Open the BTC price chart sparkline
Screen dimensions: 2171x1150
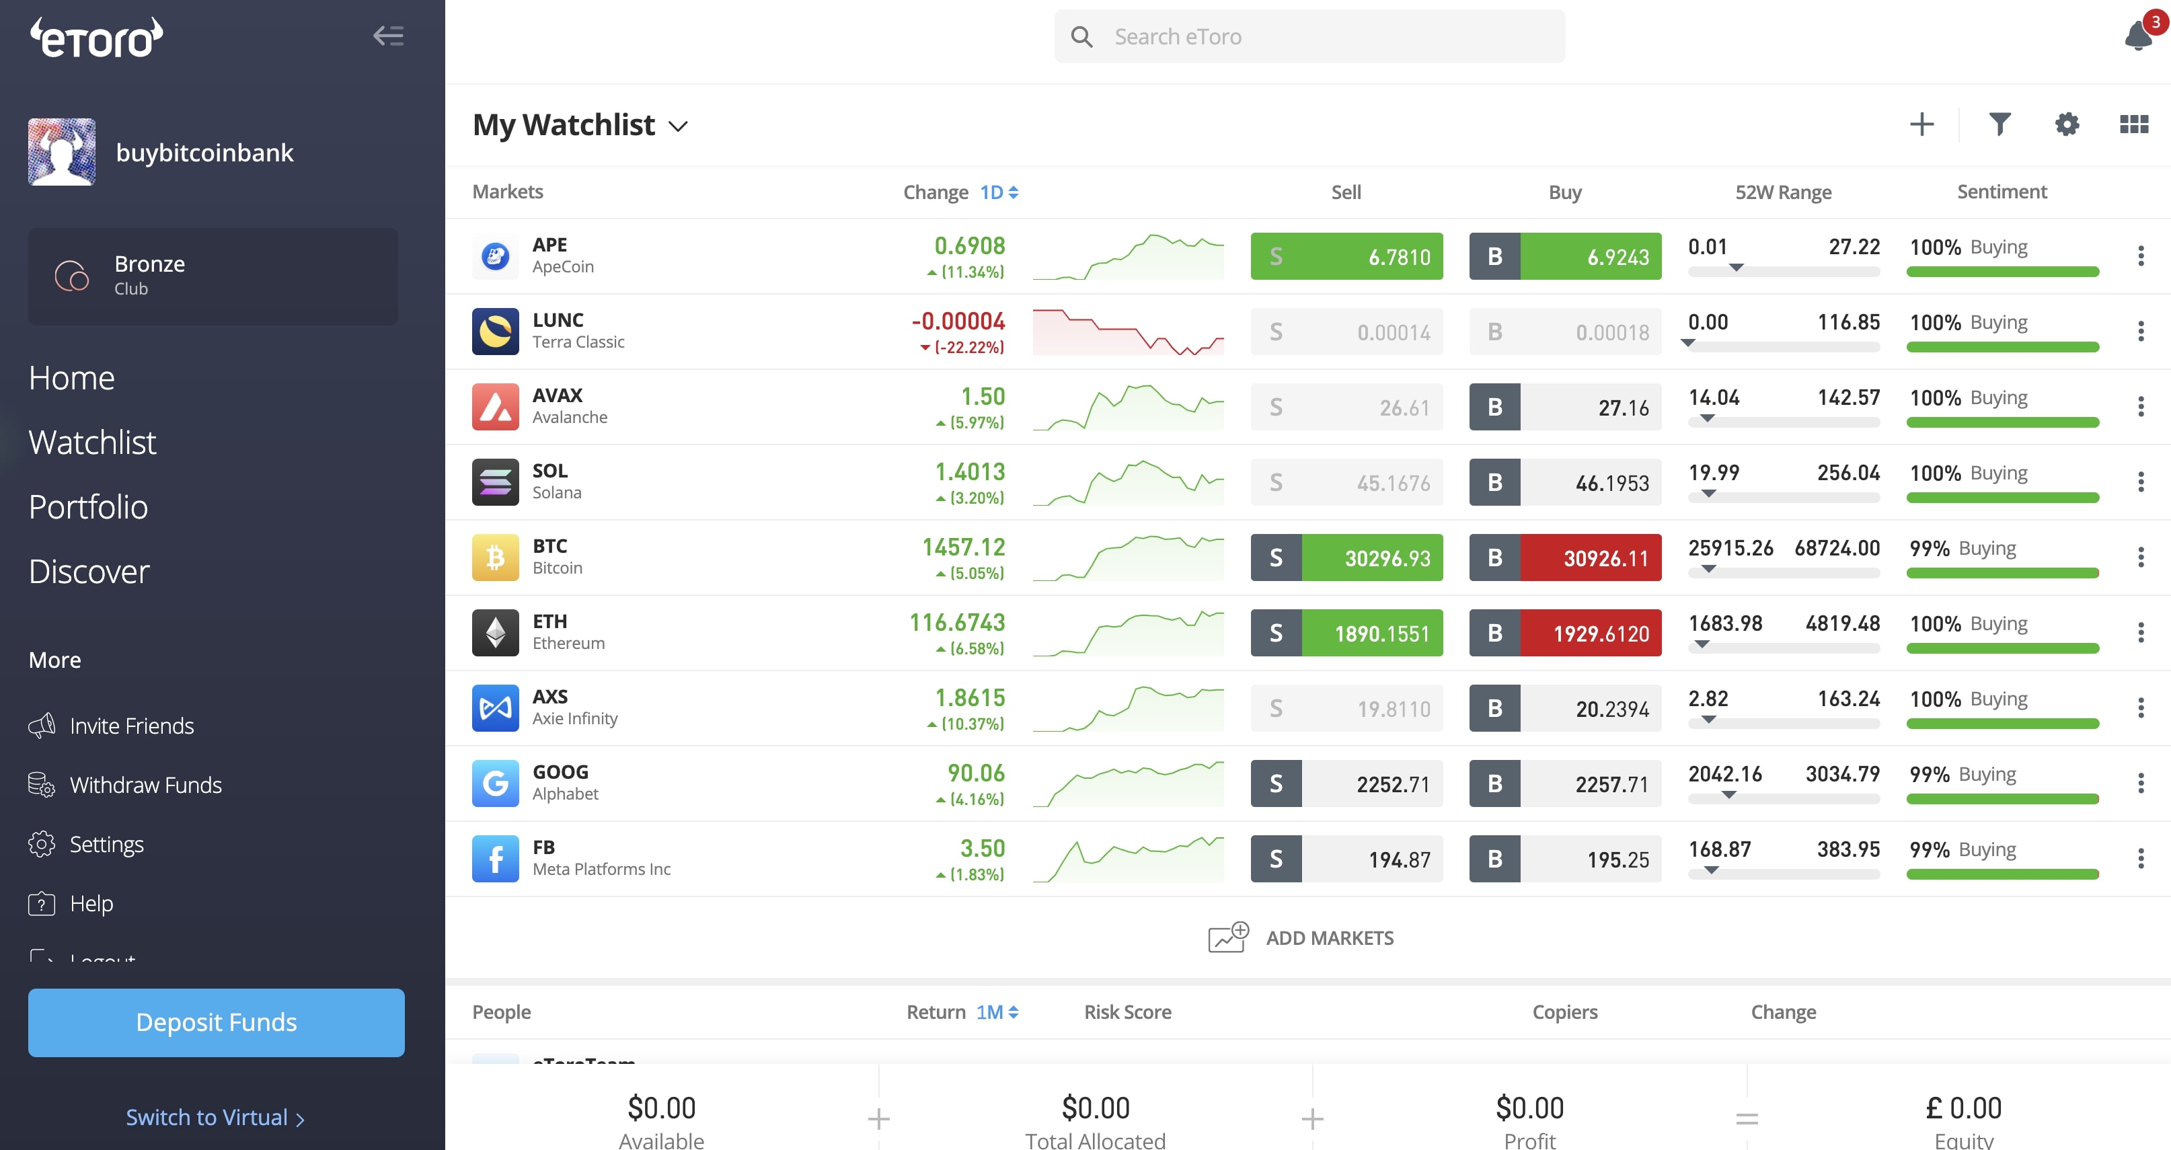(1129, 558)
